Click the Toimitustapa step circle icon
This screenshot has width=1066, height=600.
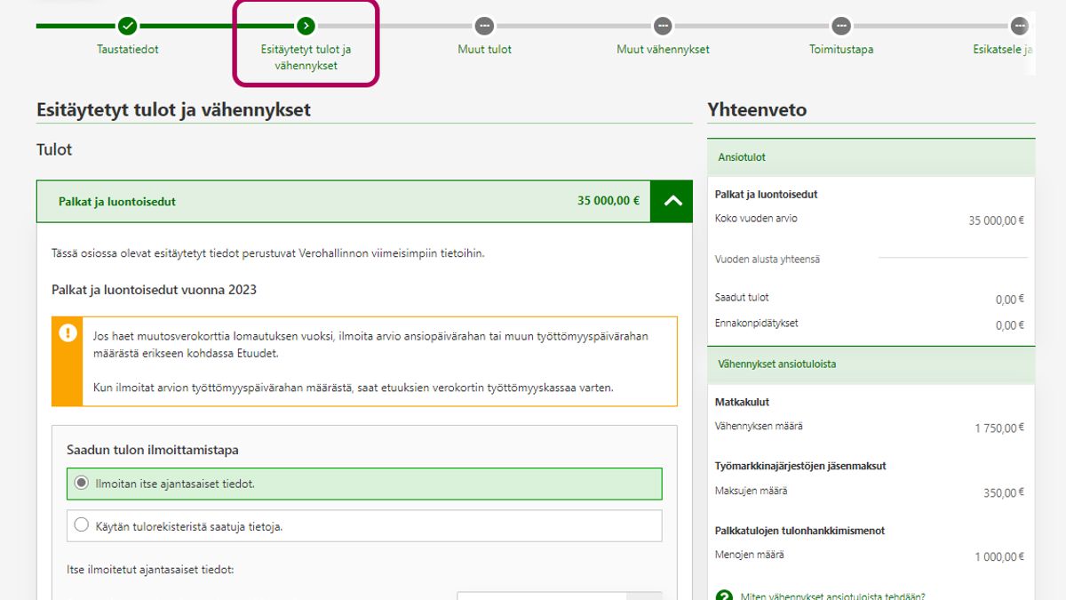pyautogui.click(x=841, y=26)
